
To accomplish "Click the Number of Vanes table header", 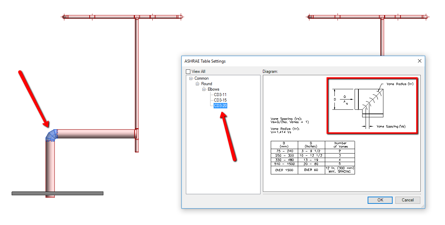I will (340, 144).
